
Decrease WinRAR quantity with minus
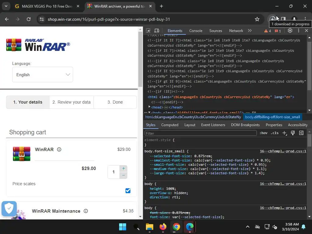pyautogui.click(x=123, y=175)
